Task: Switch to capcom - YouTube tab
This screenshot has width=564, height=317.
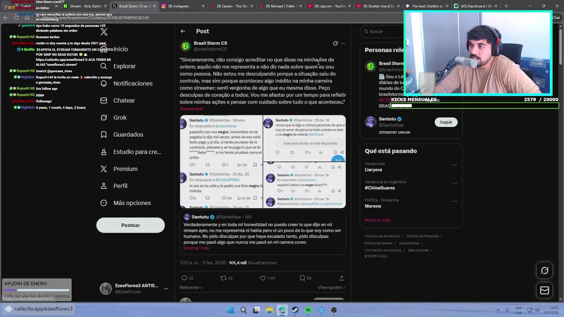Action: (x=330, y=6)
